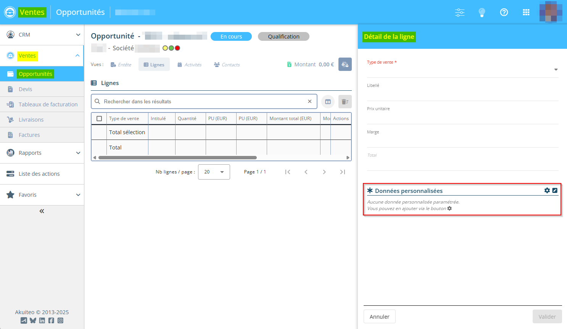Switch to the Activités view tab
The height and width of the screenshot is (329, 567).
pos(190,65)
